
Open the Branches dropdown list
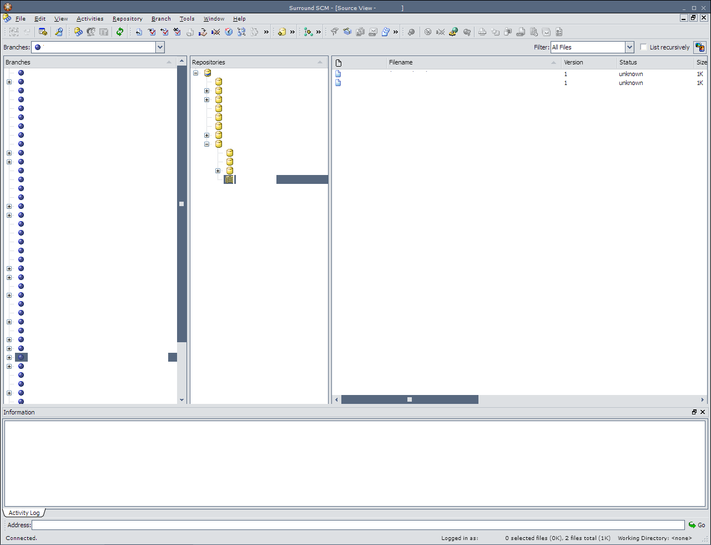coord(160,47)
